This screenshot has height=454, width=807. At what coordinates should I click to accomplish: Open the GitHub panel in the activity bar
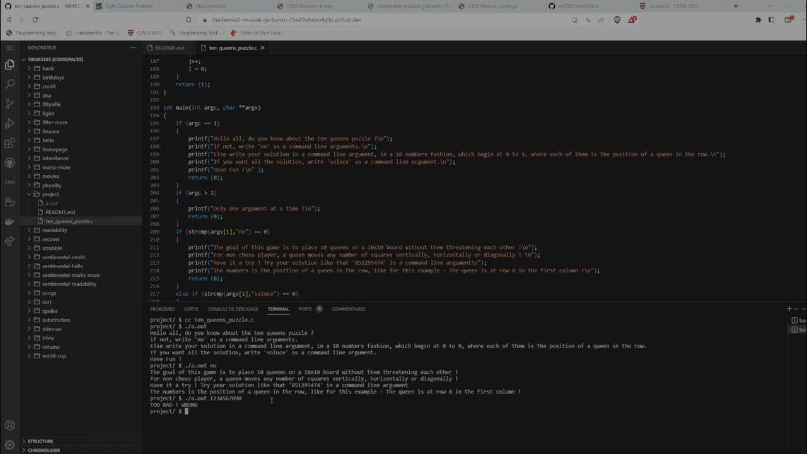(x=9, y=163)
